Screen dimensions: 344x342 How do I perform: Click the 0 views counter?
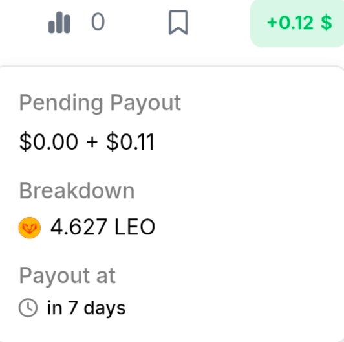[98, 21]
